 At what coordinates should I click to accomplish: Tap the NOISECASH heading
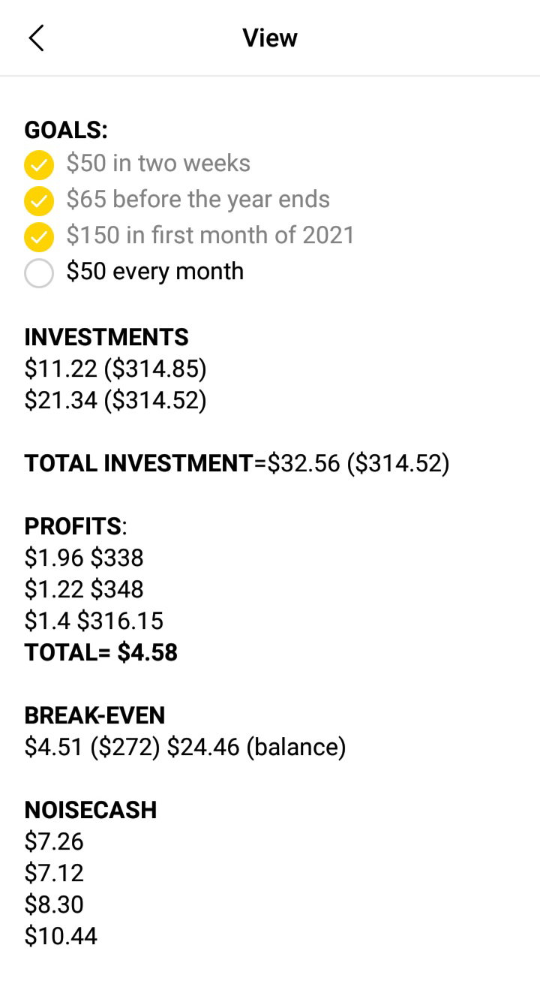click(x=91, y=810)
